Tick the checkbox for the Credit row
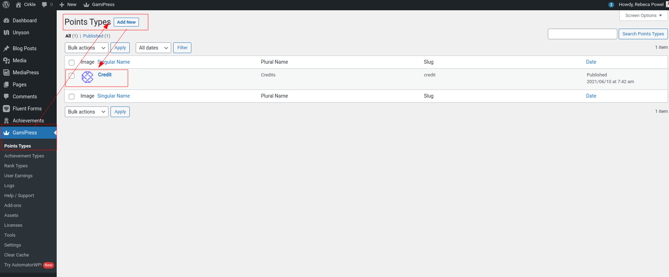This screenshot has width=669, height=277. tap(72, 75)
